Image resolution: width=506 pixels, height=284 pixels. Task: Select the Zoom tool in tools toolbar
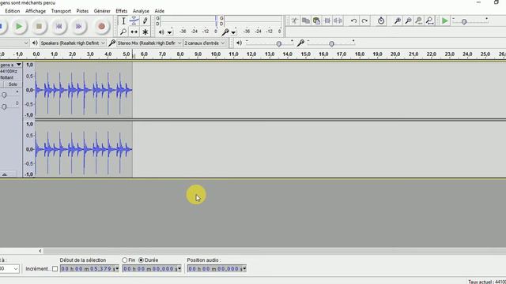click(123, 32)
